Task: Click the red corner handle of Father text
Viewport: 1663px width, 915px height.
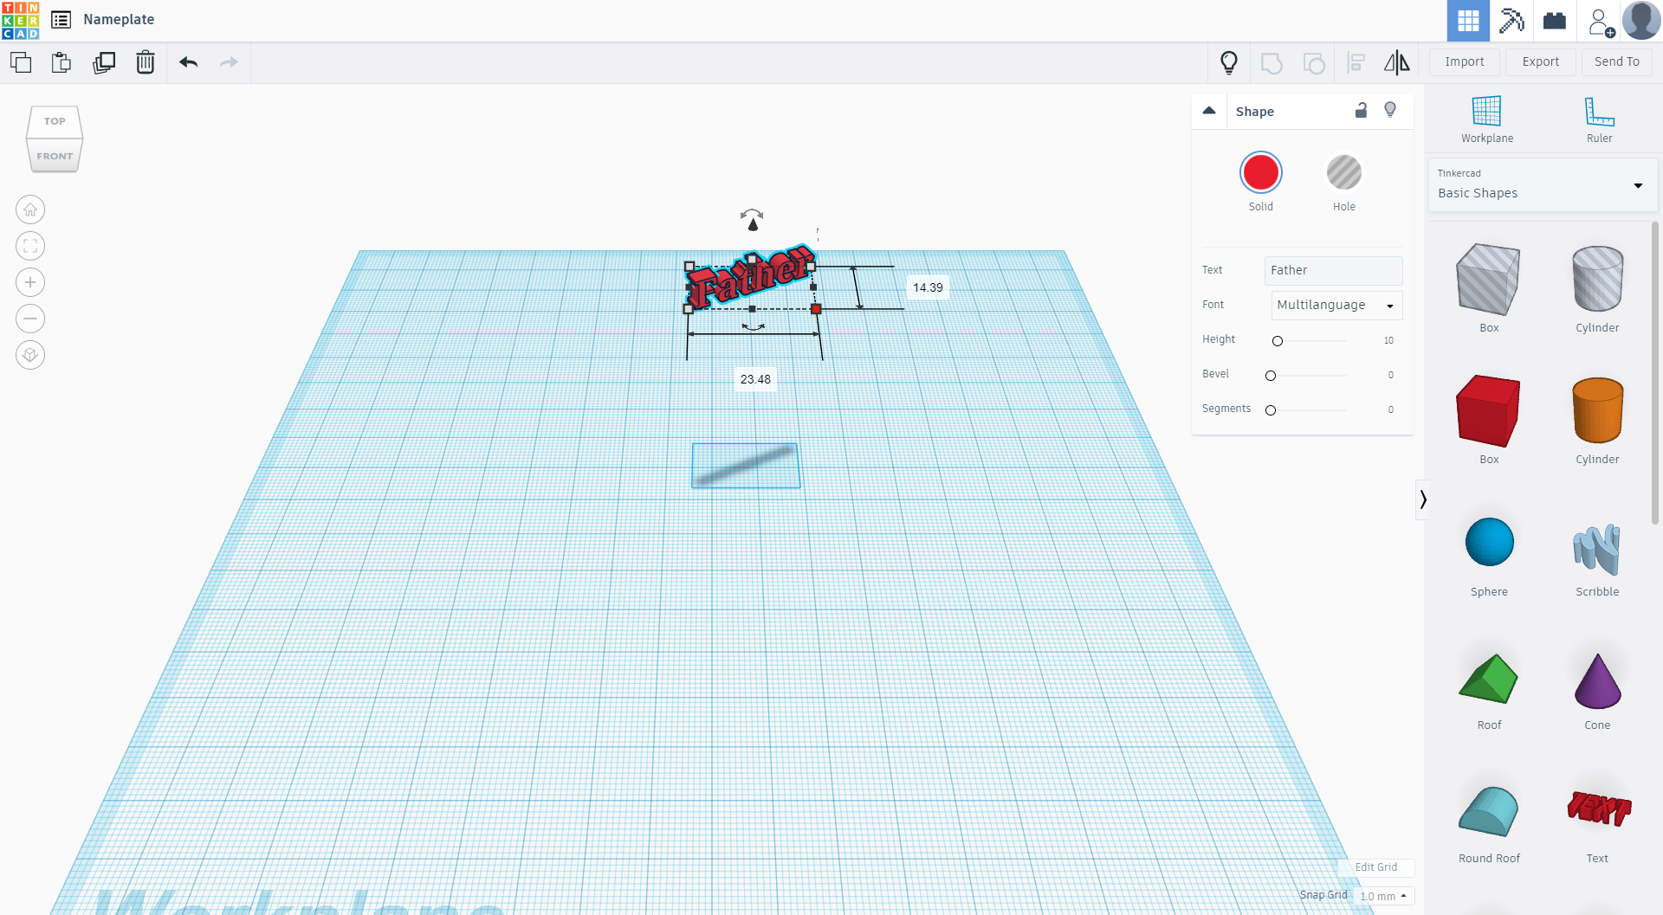Action: click(x=816, y=309)
